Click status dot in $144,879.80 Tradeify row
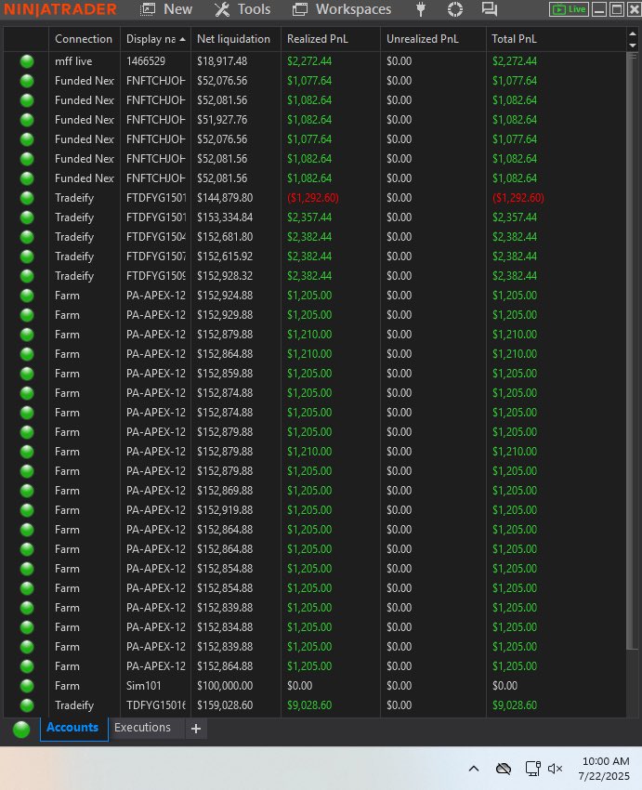Screen dimensions: 642x790 (27, 198)
